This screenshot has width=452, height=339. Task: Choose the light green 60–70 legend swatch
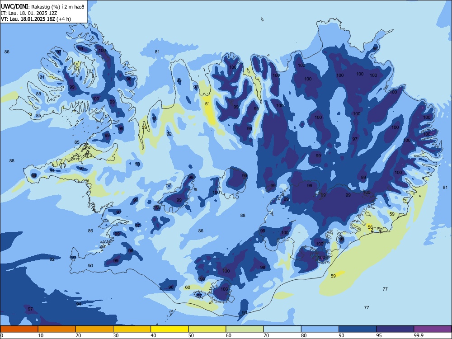click(x=245, y=329)
